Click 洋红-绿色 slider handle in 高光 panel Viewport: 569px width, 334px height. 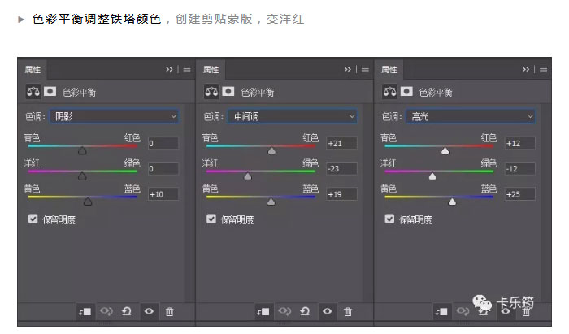point(432,176)
